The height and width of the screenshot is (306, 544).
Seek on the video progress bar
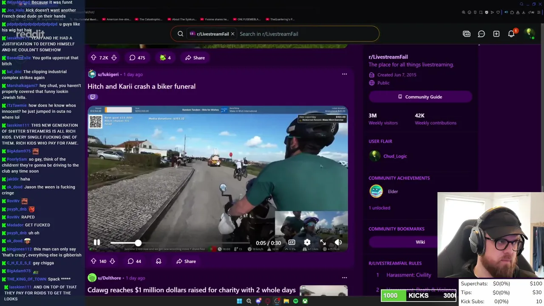pos(180,243)
